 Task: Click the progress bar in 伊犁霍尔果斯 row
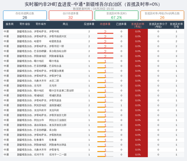(x=105, y=73)
